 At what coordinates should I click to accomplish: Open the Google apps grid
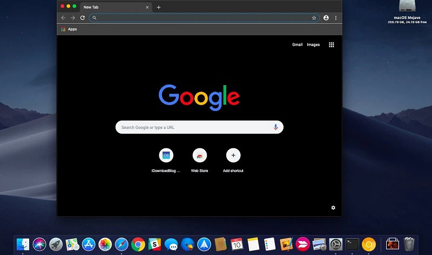332,45
